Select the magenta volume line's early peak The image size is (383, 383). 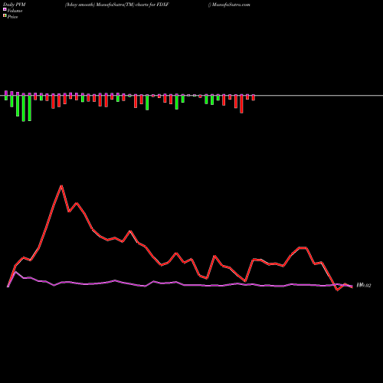pos(16,272)
